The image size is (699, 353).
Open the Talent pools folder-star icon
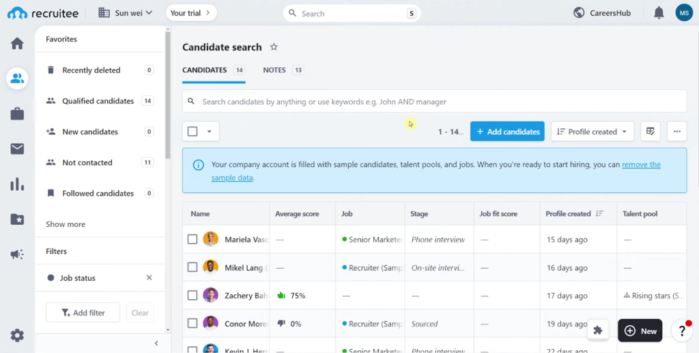[x=17, y=219]
